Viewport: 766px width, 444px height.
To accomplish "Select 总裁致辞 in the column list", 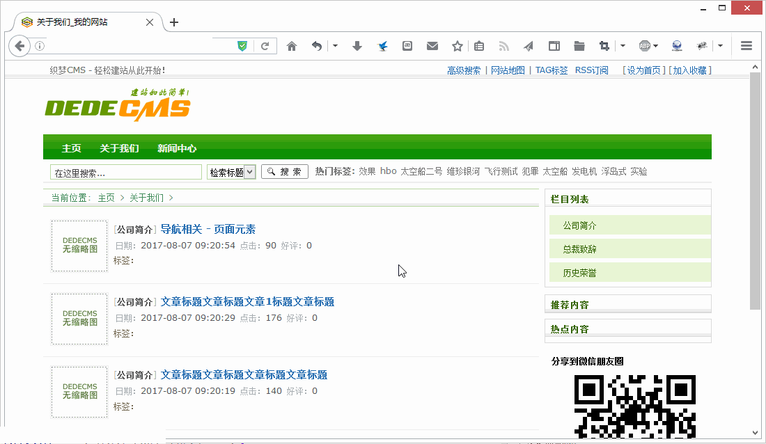I will point(579,249).
